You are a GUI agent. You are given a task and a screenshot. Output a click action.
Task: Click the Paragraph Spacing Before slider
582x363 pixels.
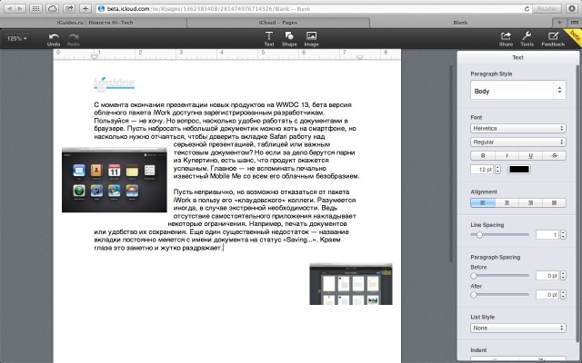499,276
